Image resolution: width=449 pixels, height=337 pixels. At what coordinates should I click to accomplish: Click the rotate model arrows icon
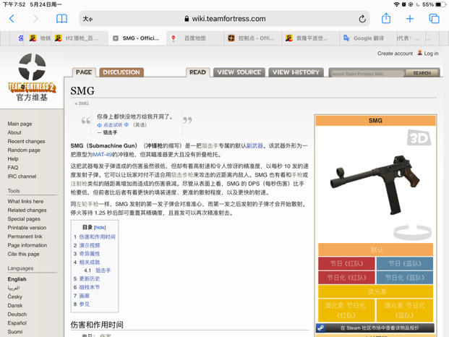(x=412, y=232)
